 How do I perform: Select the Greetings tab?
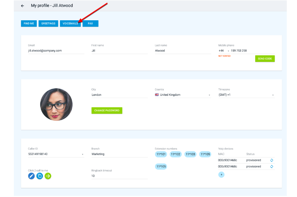pyautogui.click(x=48, y=24)
